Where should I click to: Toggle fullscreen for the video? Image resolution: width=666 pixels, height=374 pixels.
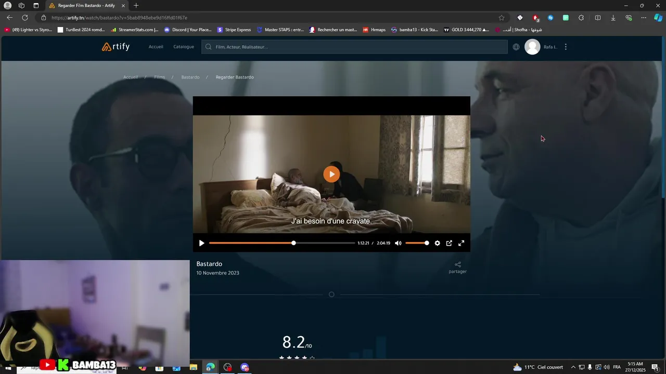pos(461,243)
